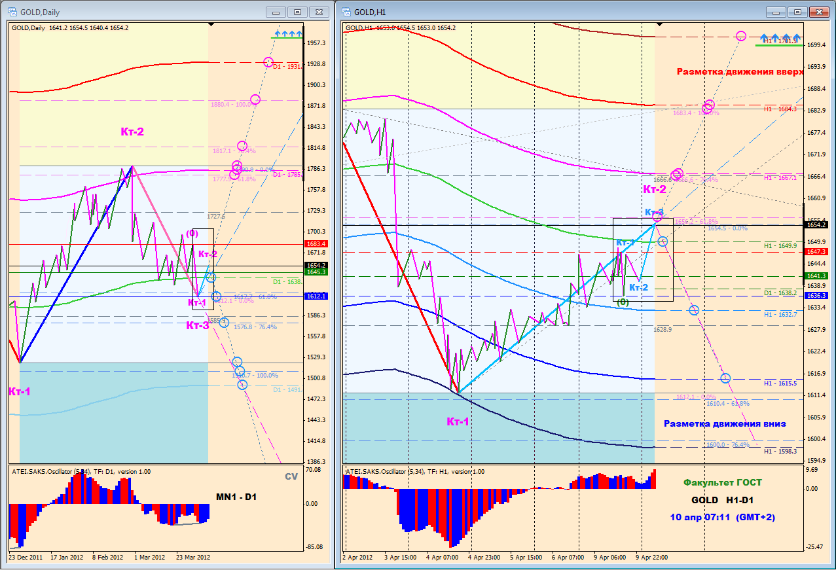The height and width of the screenshot is (570, 836).
Task: Minimize the GOLD,Daily chart window
Action: coord(278,12)
